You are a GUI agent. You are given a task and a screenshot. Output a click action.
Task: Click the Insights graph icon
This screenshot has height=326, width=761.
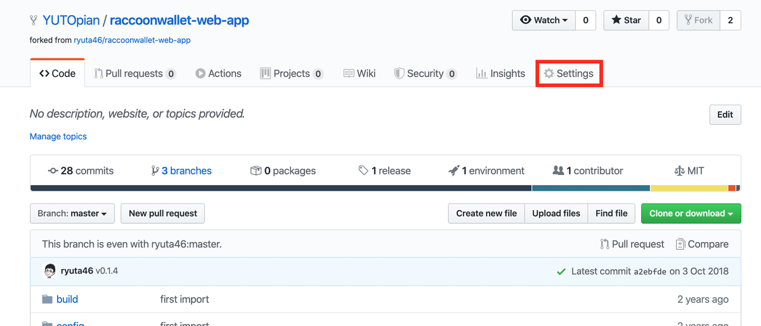click(x=481, y=74)
